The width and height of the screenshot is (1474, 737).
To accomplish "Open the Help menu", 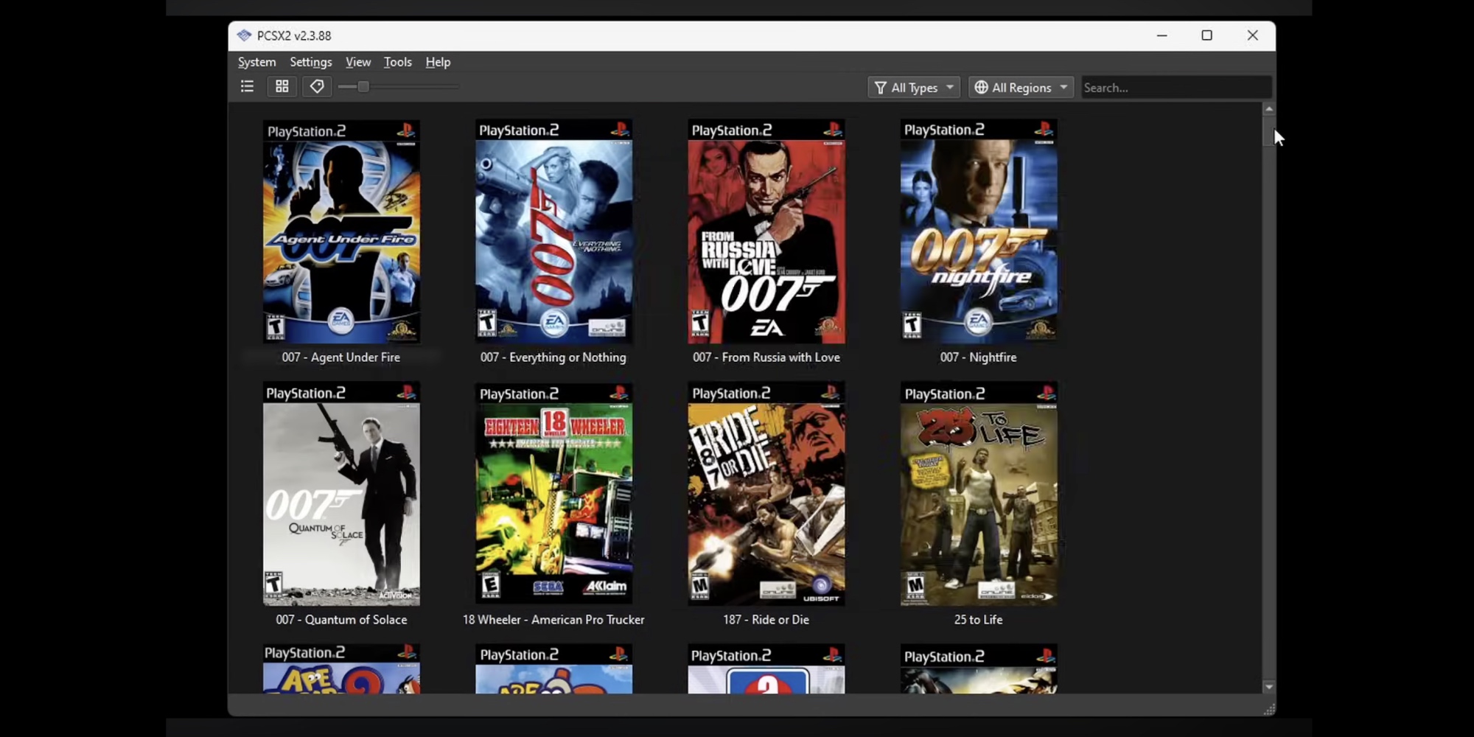I will 437,62.
